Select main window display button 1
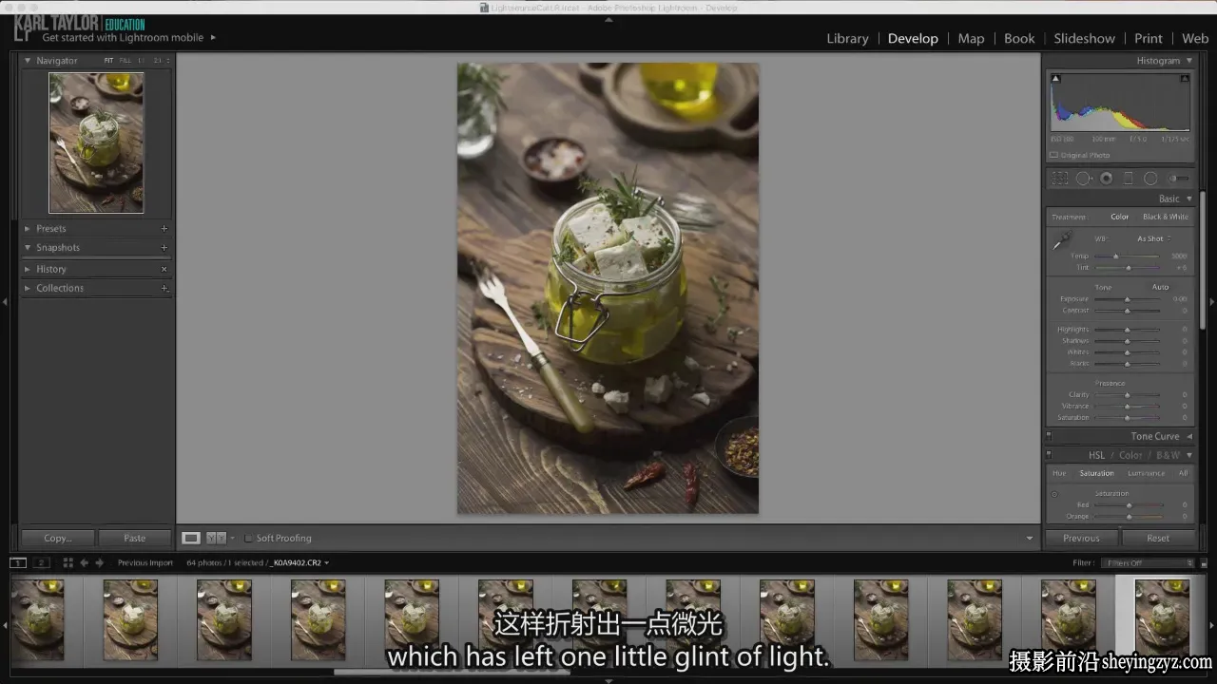This screenshot has width=1217, height=684. [x=18, y=562]
